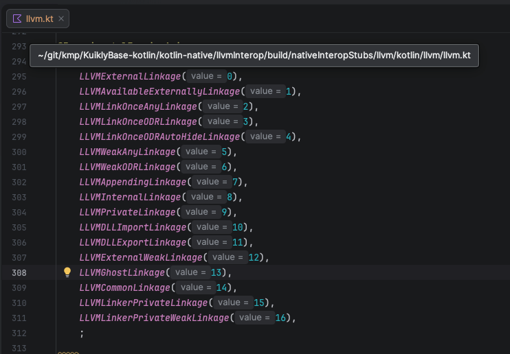Click the file path tooltip
Screen dimensions: 510x354
pos(254,56)
